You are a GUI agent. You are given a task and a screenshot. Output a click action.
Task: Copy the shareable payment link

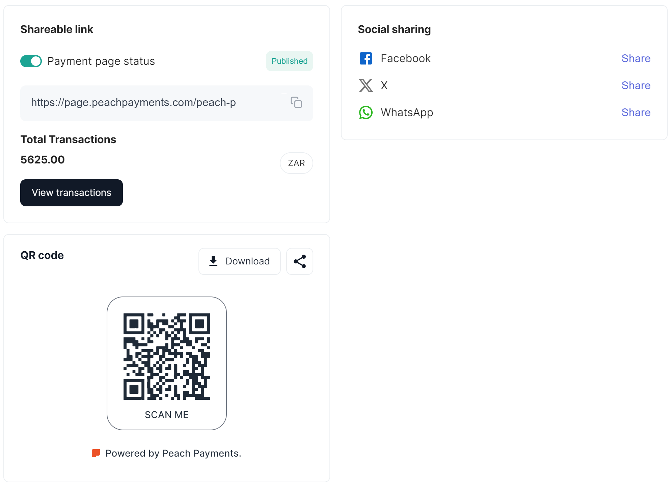(296, 102)
